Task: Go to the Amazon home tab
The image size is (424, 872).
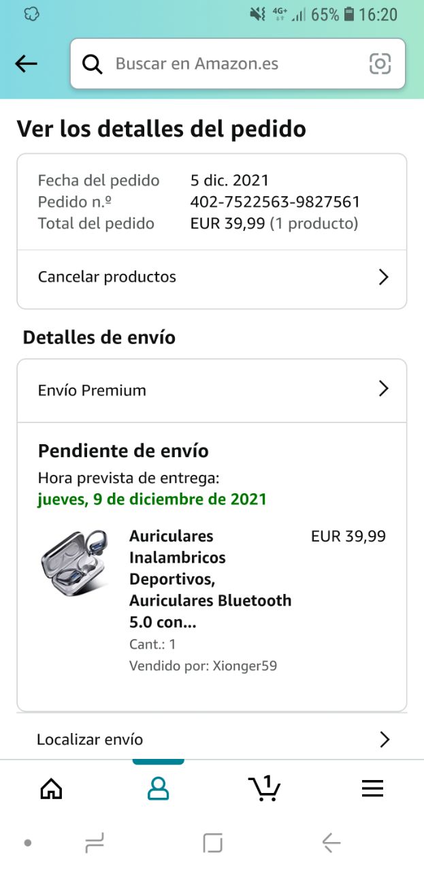Action: 51,789
